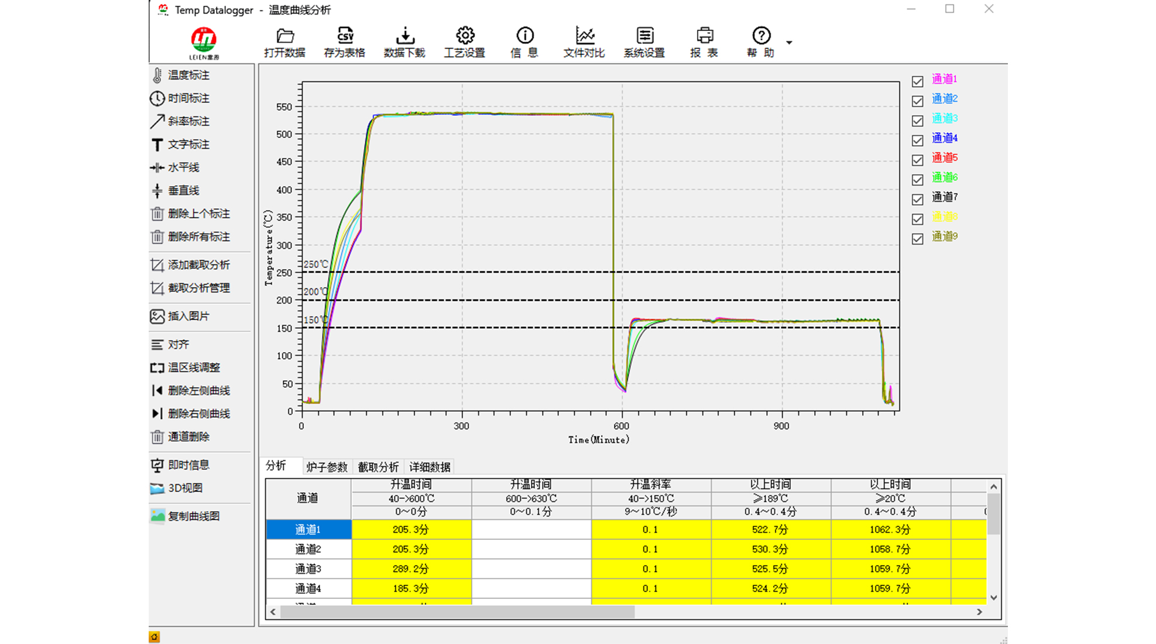Switch to the 详细数据 tab

[430, 467]
